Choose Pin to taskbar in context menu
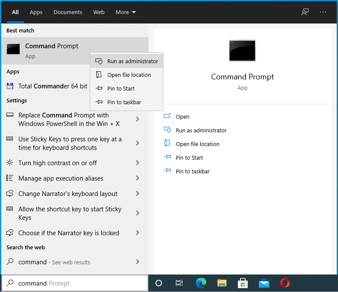This screenshot has width=338, height=292. click(x=124, y=102)
